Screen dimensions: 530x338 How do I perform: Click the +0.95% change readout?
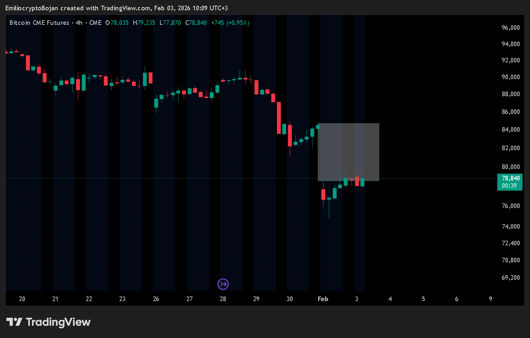point(239,23)
